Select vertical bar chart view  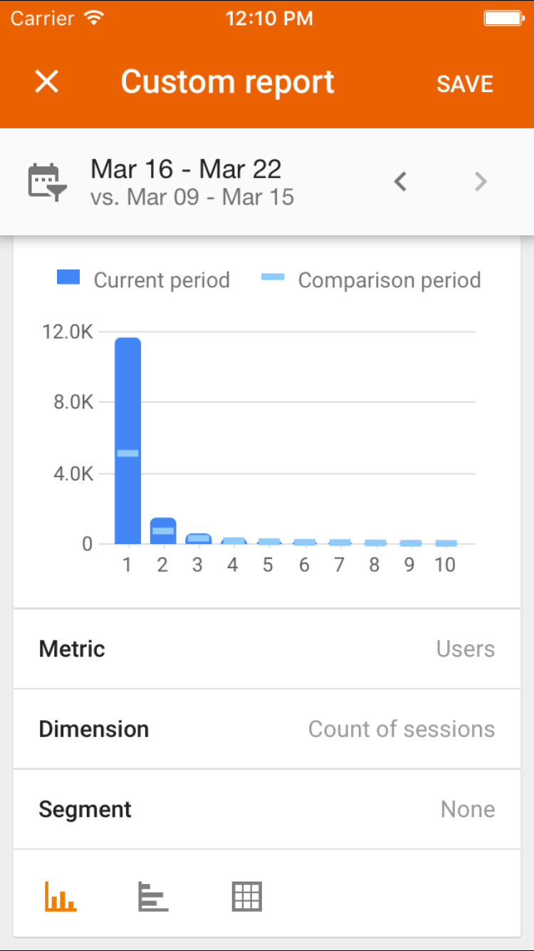tap(61, 896)
